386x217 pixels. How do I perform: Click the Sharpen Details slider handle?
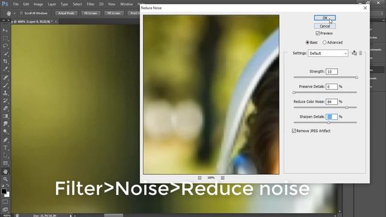pos(329,122)
